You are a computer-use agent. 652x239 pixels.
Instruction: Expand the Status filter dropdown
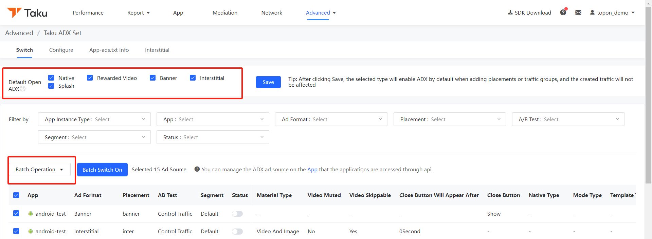tap(213, 137)
